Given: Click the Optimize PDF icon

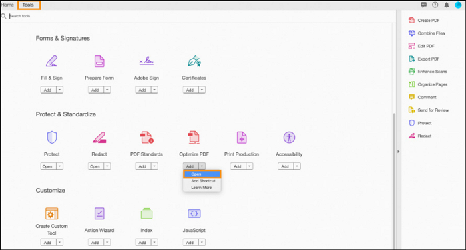Looking at the screenshot, I should [x=194, y=137].
